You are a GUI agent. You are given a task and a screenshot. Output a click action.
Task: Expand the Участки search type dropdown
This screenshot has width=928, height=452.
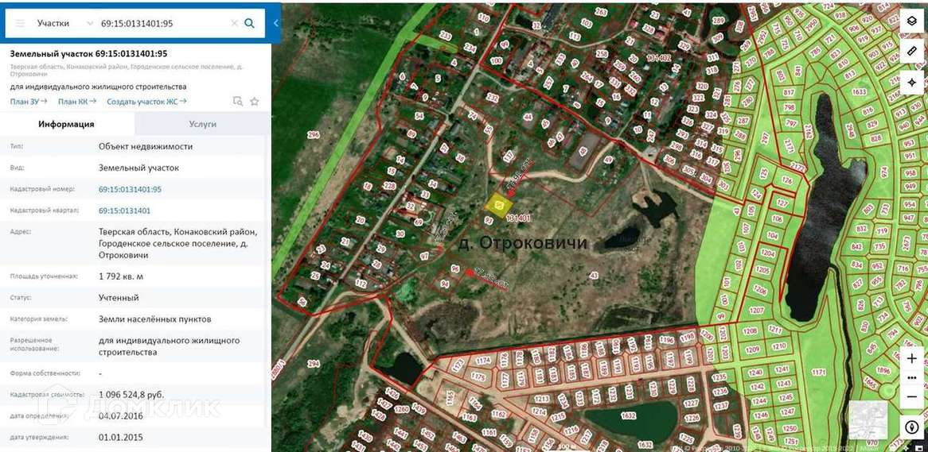(90, 23)
